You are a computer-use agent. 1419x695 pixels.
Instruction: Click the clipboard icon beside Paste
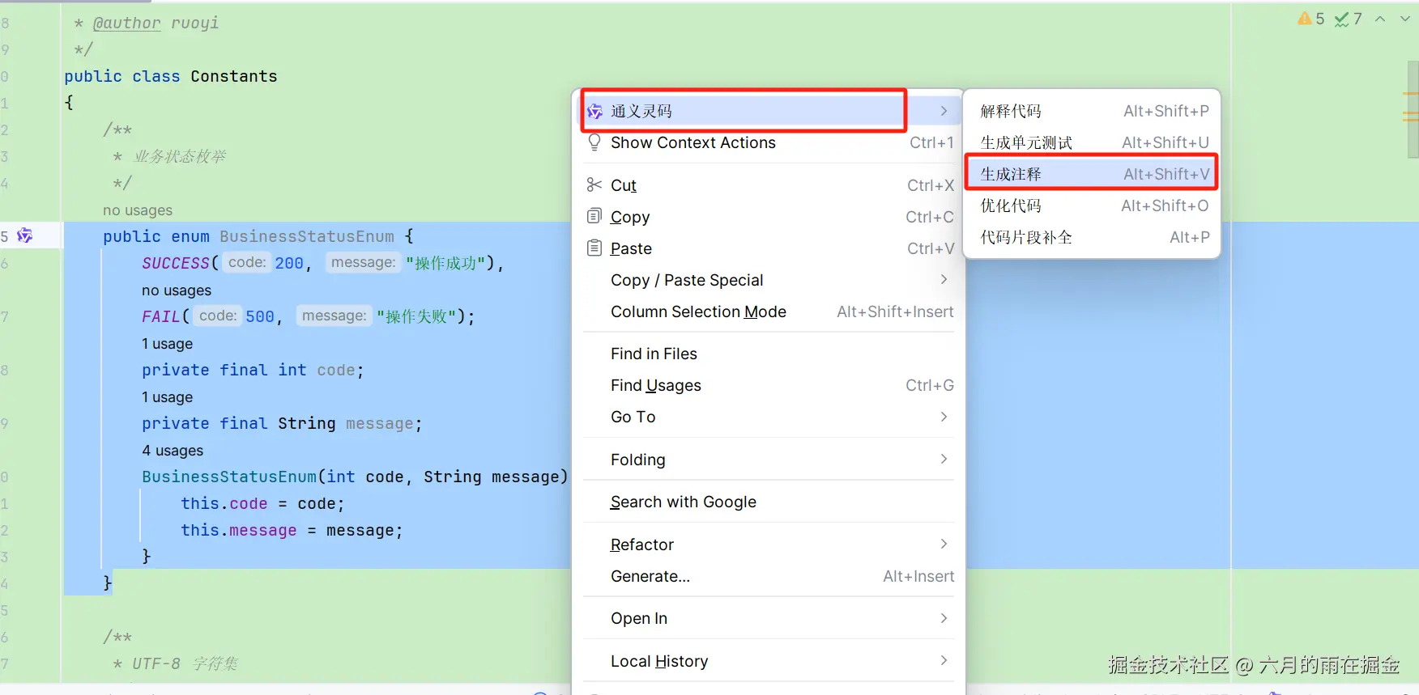(594, 248)
